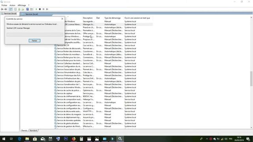Stop the service with the square icon

point(40,9)
